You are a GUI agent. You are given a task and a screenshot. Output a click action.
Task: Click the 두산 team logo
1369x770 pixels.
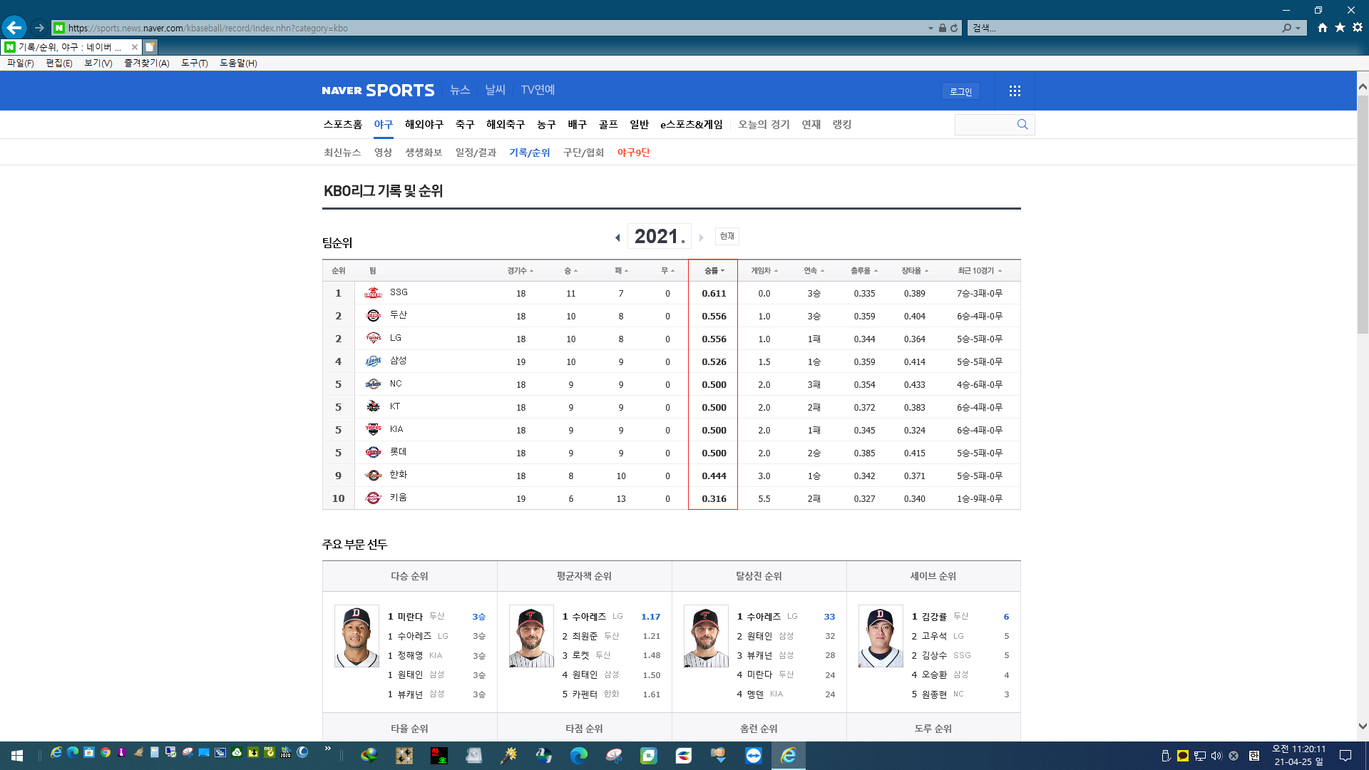point(373,316)
